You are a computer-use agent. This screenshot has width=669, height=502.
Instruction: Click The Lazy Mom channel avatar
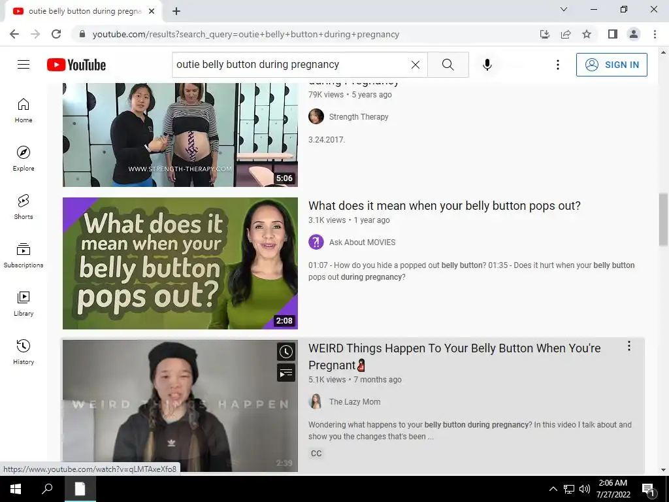[x=316, y=402]
